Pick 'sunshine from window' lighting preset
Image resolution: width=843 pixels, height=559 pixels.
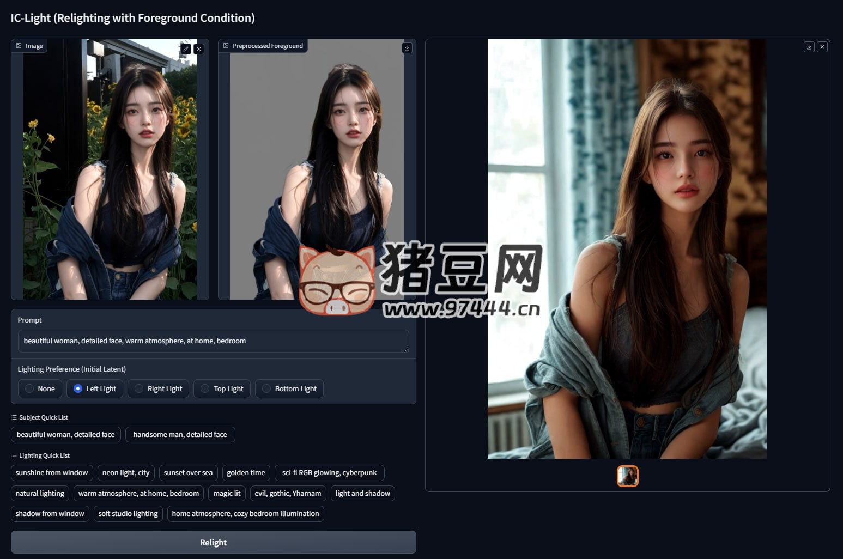click(52, 472)
